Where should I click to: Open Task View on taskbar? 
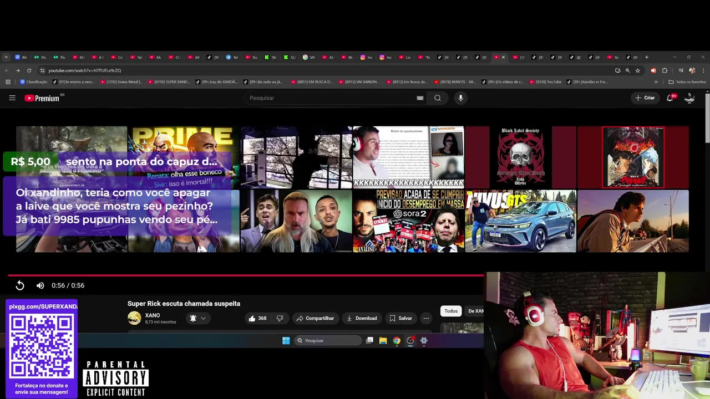click(x=369, y=341)
